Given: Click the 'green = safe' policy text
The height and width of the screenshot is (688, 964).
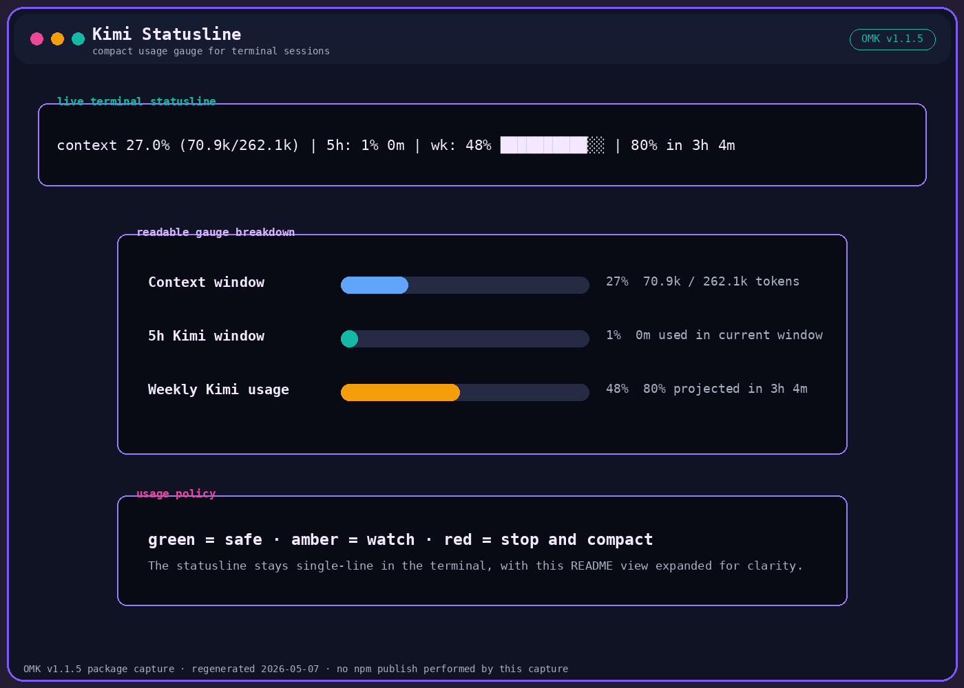Looking at the screenshot, I should tap(205, 539).
